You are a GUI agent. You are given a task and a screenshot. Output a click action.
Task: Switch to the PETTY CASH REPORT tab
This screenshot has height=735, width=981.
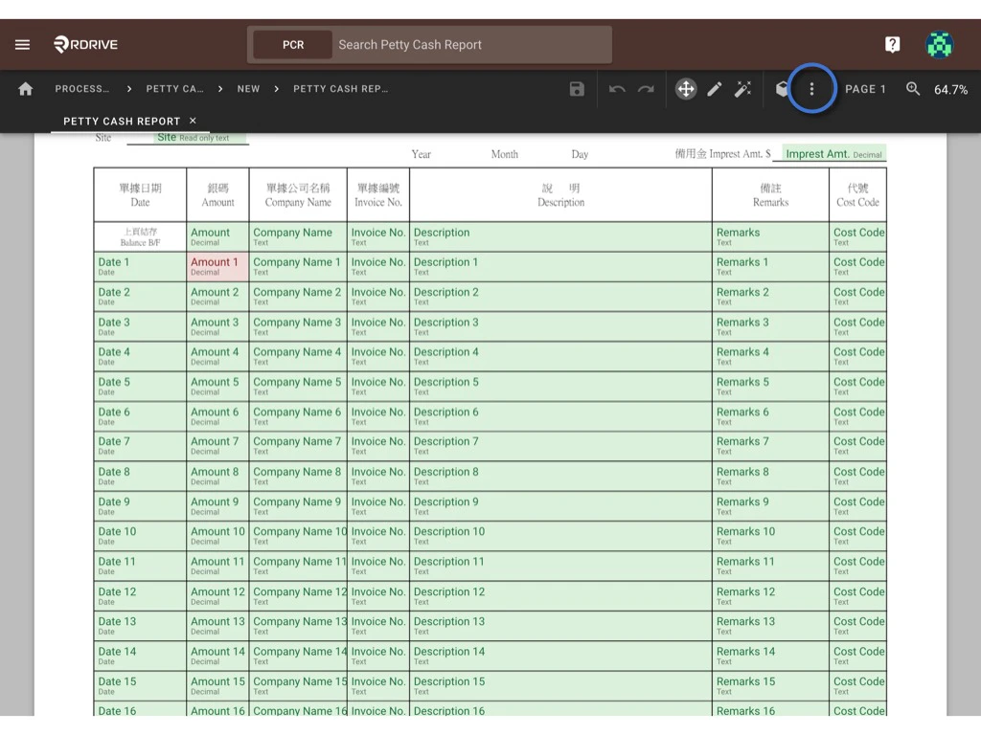point(122,122)
